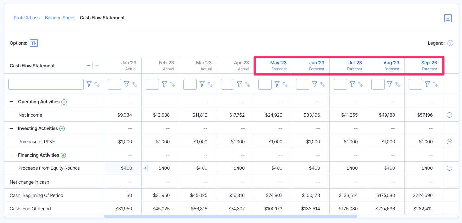462x223 pixels.
Task: Add a row under Financing Activities
Action: 64,155
